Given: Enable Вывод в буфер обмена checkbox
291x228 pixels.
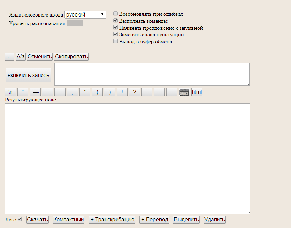Looking at the screenshot, I should coord(116,41).
